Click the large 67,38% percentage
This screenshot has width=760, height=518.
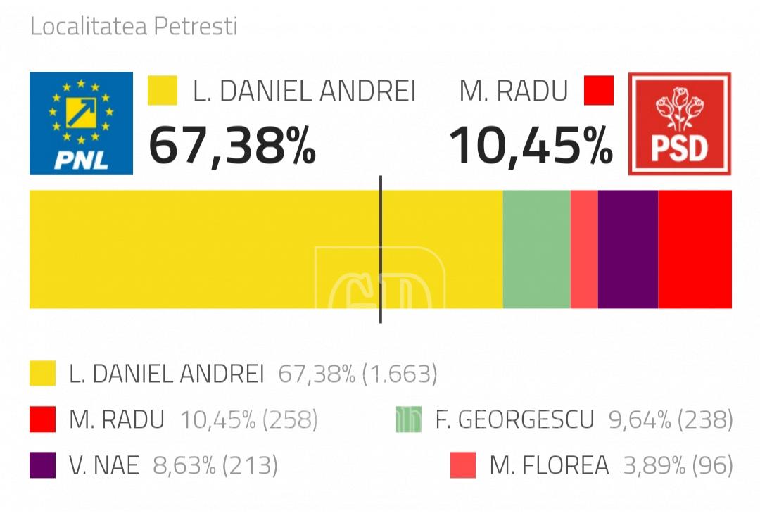232,146
